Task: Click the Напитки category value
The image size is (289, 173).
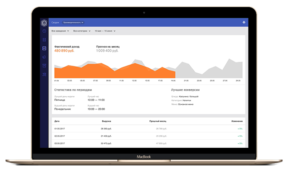Action: (x=187, y=100)
